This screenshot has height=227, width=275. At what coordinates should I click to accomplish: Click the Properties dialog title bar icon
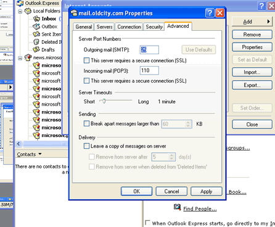pyautogui.click(x=74, y=13)
